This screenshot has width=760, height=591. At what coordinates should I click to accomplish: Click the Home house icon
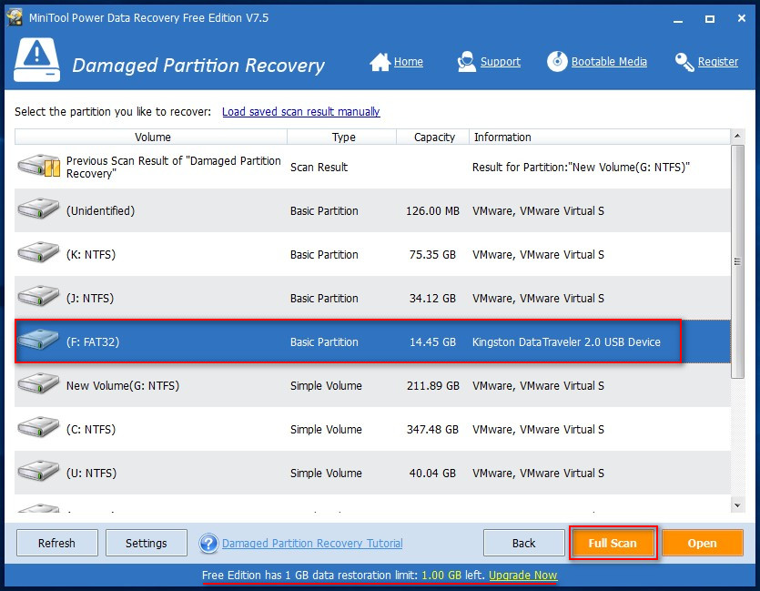click(380, 62)
